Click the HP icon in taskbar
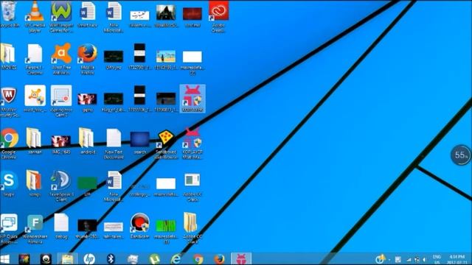The width and height of the screenshot is (472, 265). pyautogui.click(x=89, y=259)
